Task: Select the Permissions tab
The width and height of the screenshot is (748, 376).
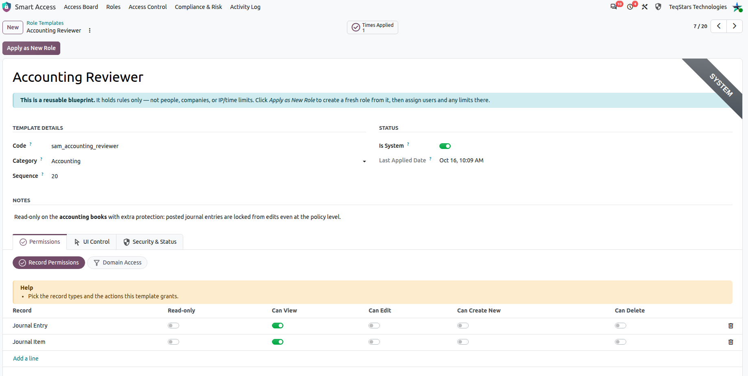Action: pyautogui.click(x=40, y=242)
